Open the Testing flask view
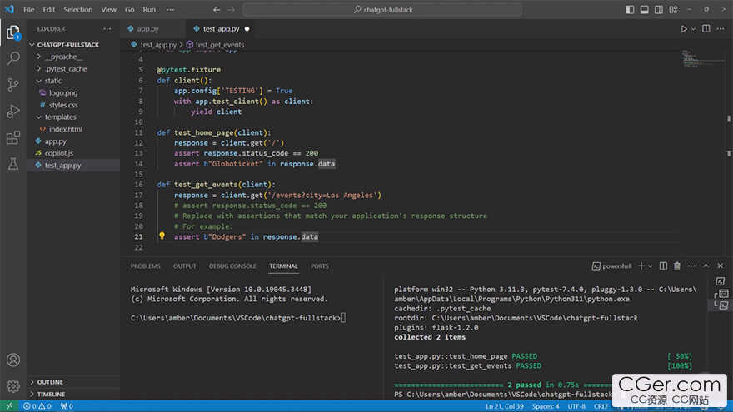 tap(13, 164)
